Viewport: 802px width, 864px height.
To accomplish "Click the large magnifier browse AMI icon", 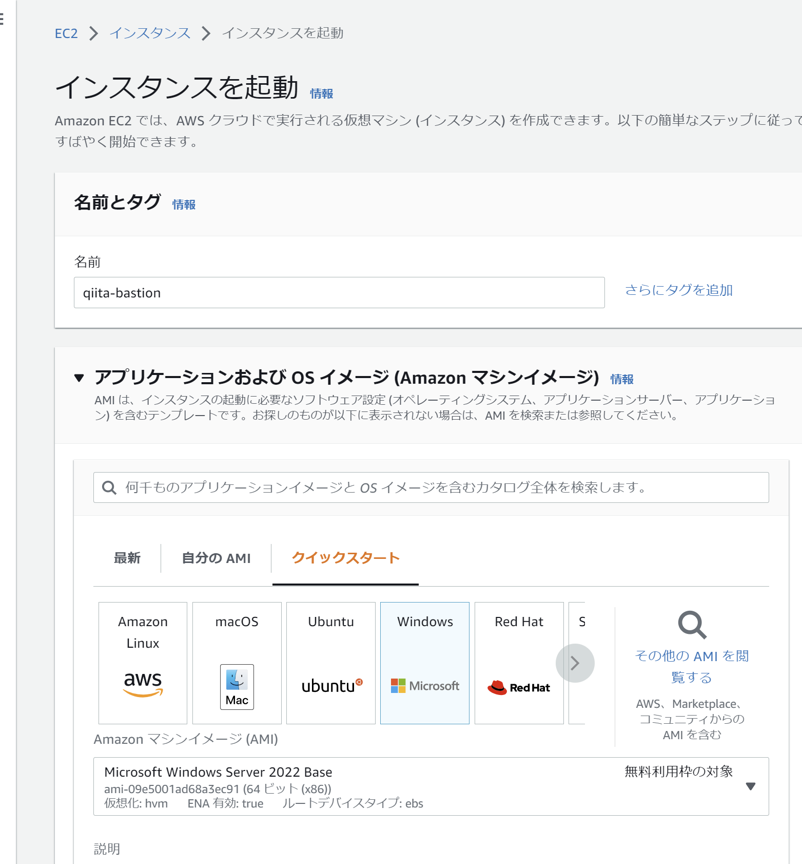I will click(x=692, y=625).
